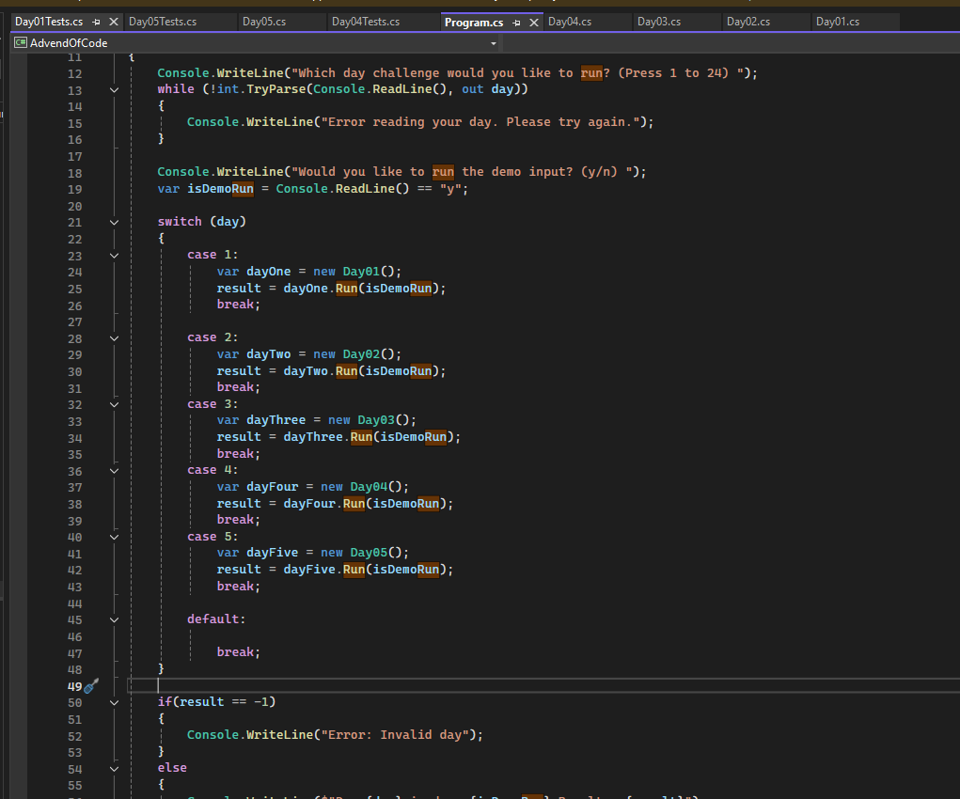Screen dimensions: 960x799
Task: Click the screwdriver quick actions icon
Action: pyautogui.click(x=91, y=686)
